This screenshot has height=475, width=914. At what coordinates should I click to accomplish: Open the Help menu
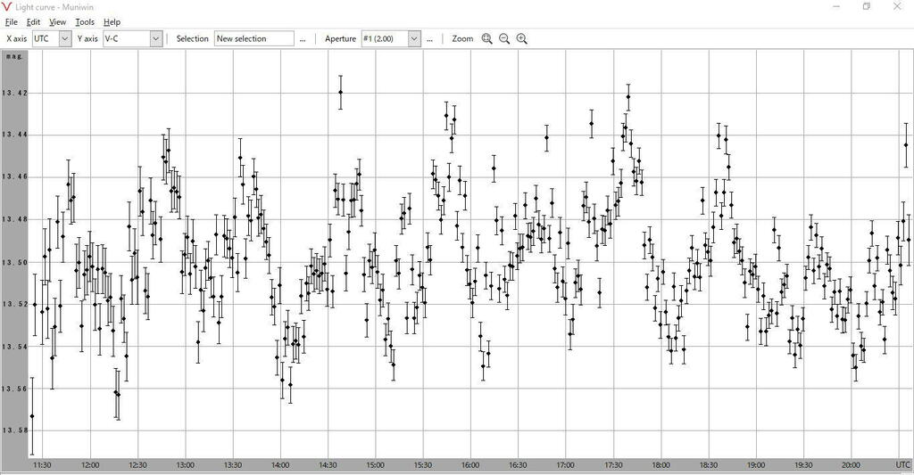[112, 22]
